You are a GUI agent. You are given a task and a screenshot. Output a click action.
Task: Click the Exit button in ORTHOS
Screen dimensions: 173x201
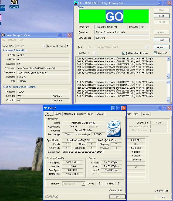coord(162,40)
